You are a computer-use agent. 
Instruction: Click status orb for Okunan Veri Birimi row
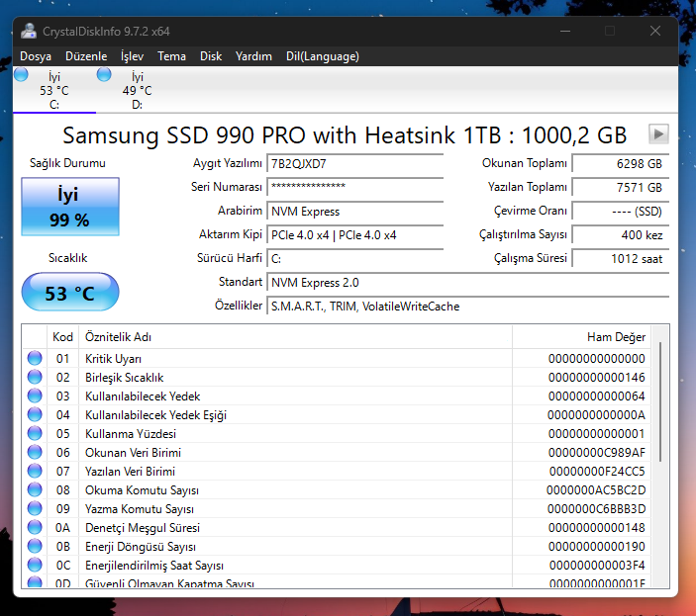click(35, 452)
